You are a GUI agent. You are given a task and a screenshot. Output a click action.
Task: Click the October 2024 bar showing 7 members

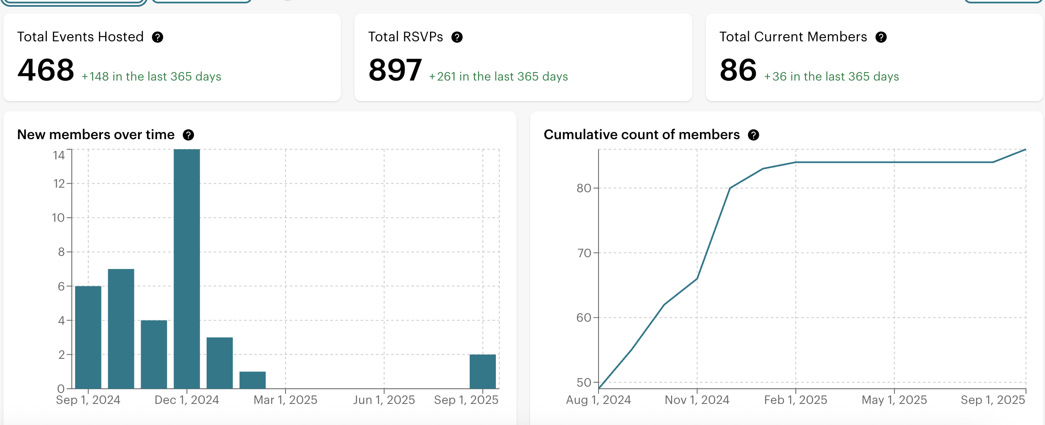[x=121, y=328]
